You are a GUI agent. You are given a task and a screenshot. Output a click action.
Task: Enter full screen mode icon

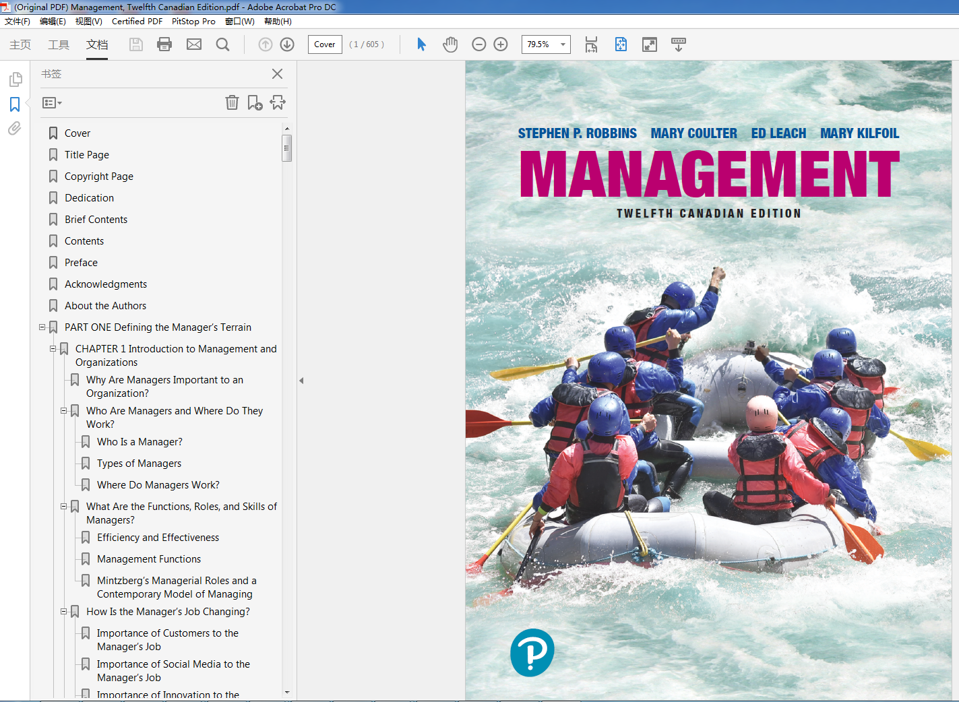(x=650, y=44)
